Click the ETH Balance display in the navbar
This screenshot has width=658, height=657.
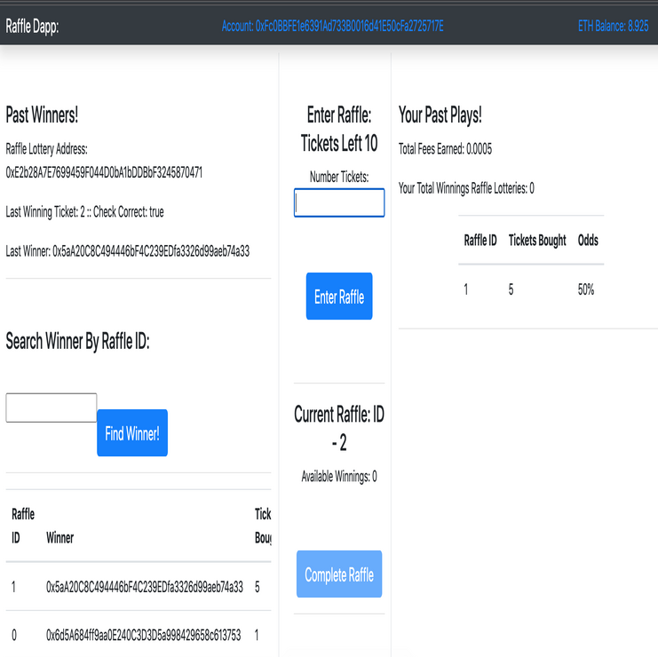click(x=613, y=26)
